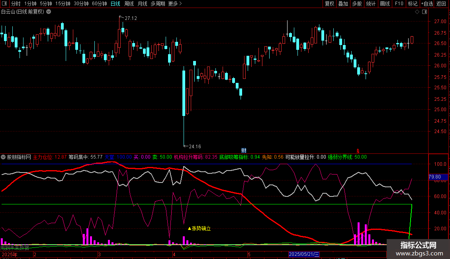Viewport: 450px width, 259px height.
Task: Select the 5分钟 period tab
Action: [x=46, y=4]
